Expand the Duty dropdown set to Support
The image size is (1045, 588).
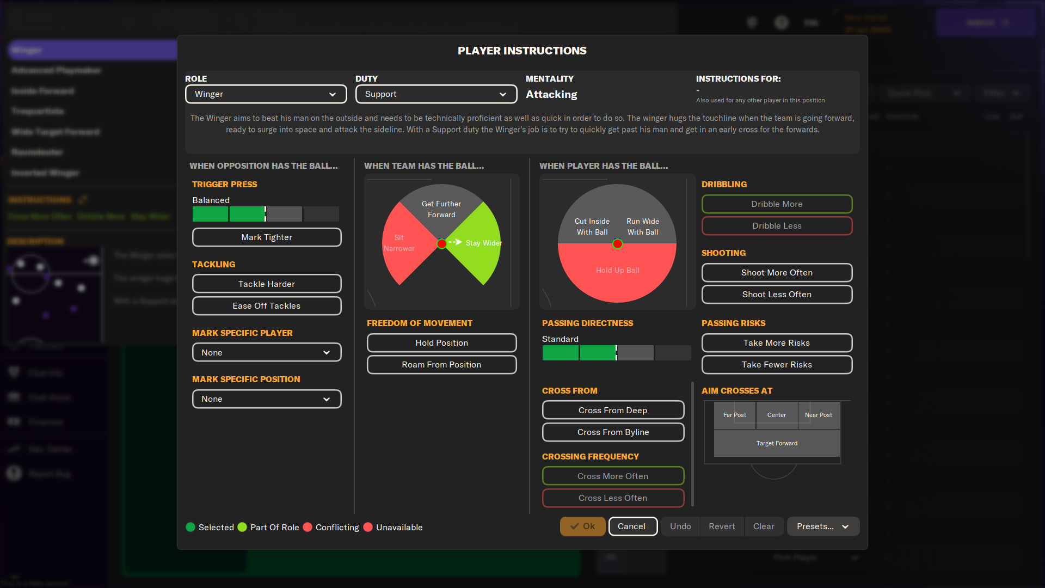point(436,94)
